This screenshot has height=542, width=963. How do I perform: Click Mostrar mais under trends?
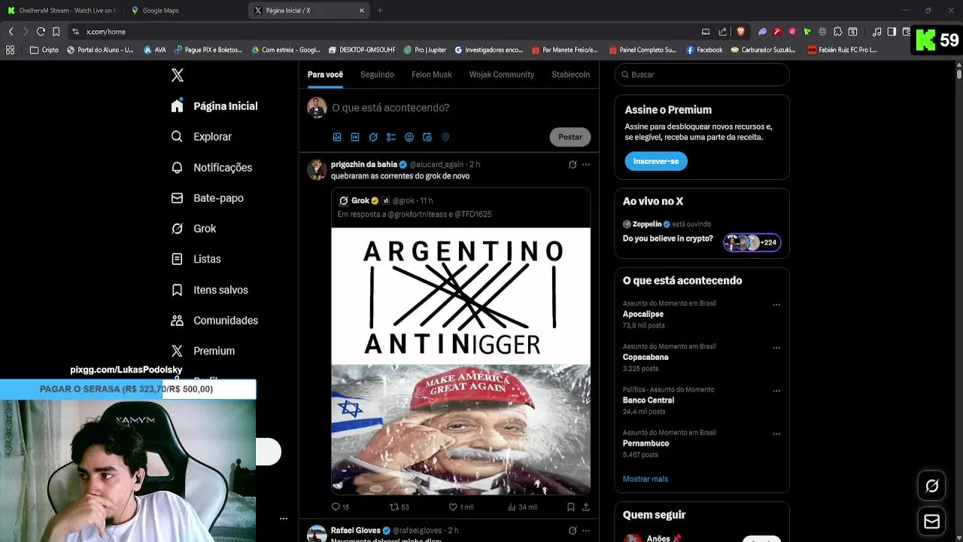tap(646, 479)
